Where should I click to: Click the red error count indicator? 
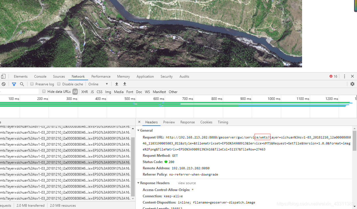pyautogui.click(x=333, y=77)
